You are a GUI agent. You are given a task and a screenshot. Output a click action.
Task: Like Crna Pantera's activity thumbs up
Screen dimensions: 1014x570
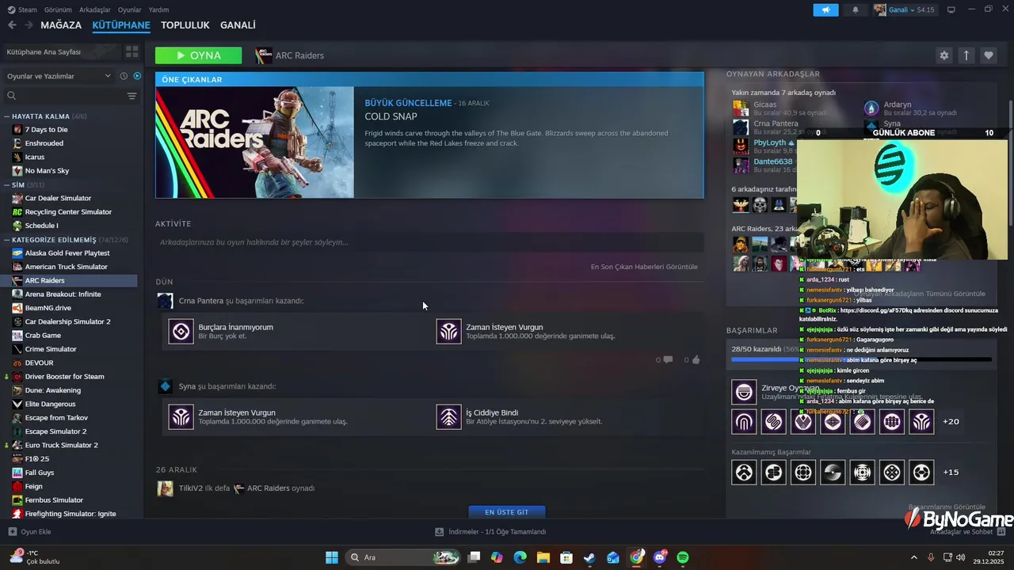[696, 359]
